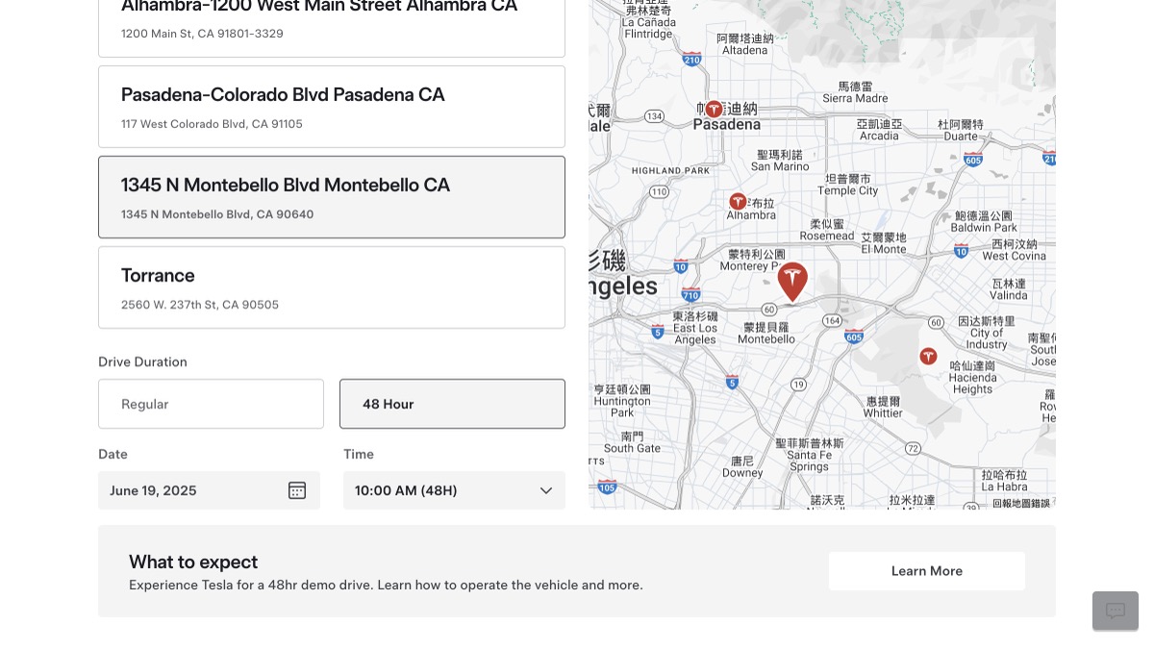Image resolution: width=1154 pixels, height=649 pixels.
Task: Choose the Torrance location card
Action: (x=332, y=287)
